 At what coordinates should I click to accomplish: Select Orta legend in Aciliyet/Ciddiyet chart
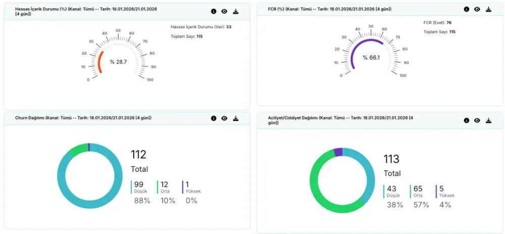coord(419,192)
